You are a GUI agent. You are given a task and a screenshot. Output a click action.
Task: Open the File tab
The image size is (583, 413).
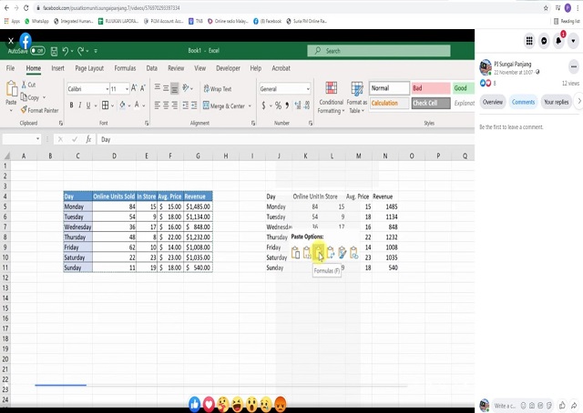(x=10, y=68)
